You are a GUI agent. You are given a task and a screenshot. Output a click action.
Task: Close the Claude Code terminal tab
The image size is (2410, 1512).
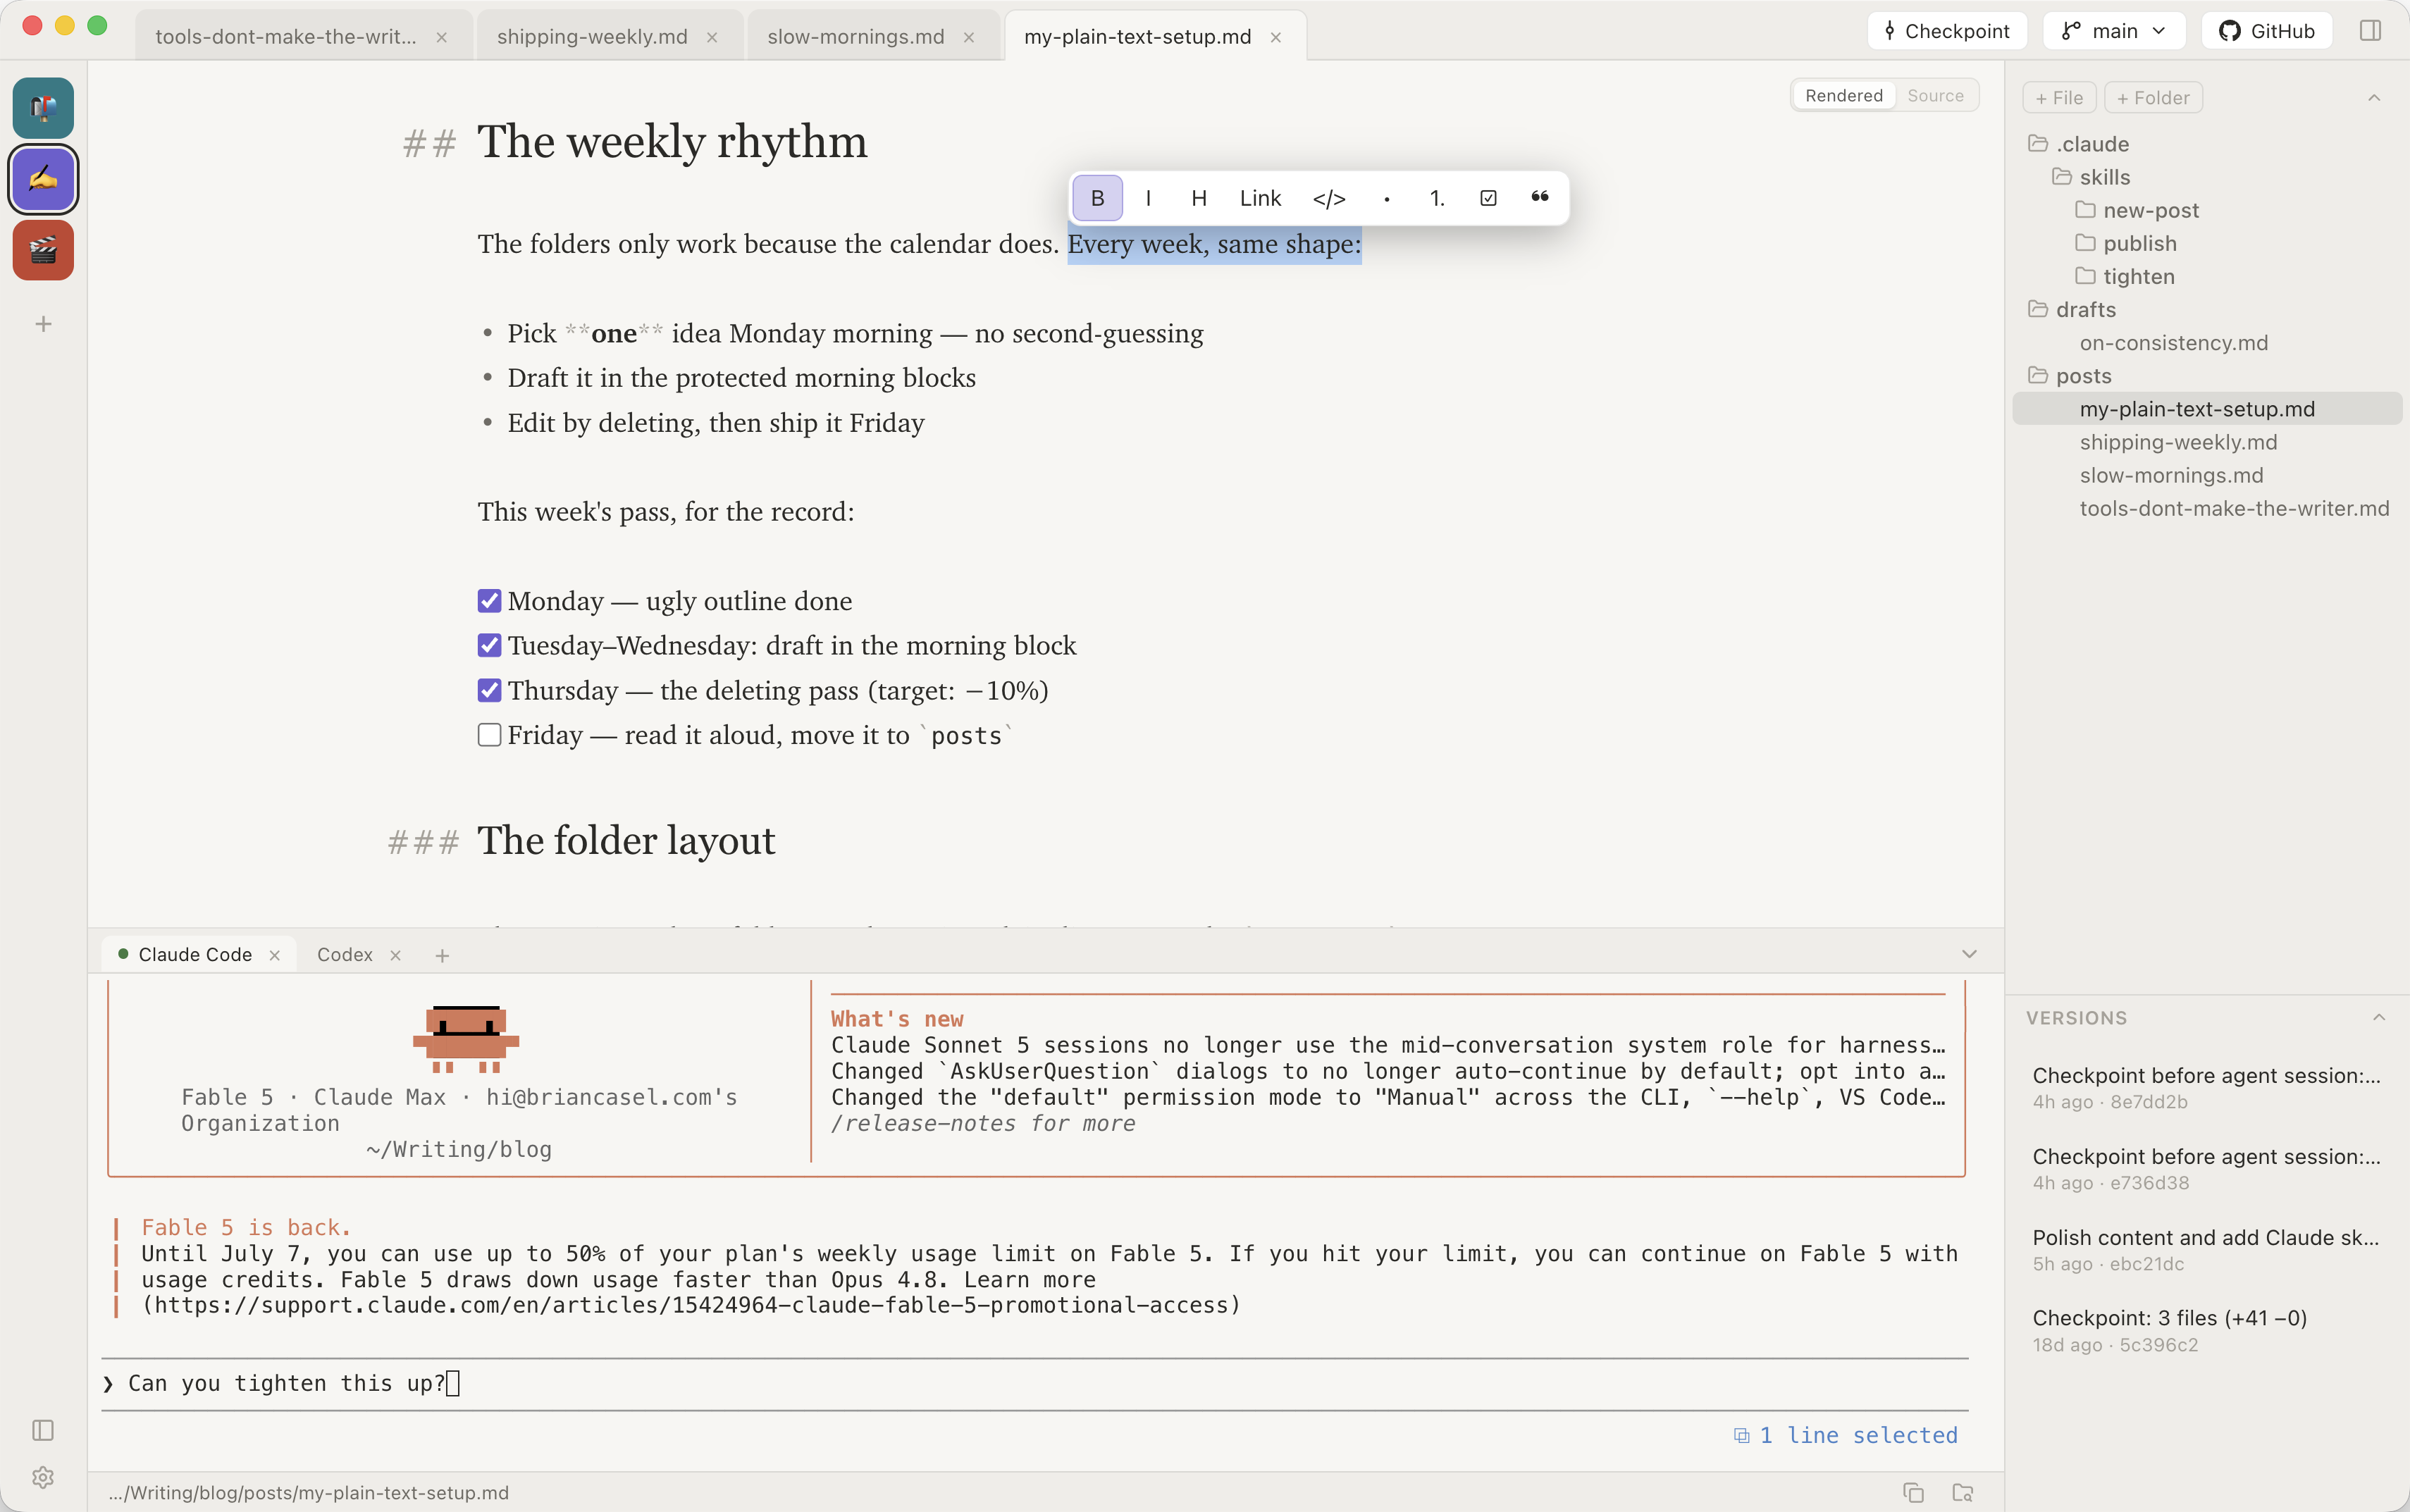coord(274,955)
